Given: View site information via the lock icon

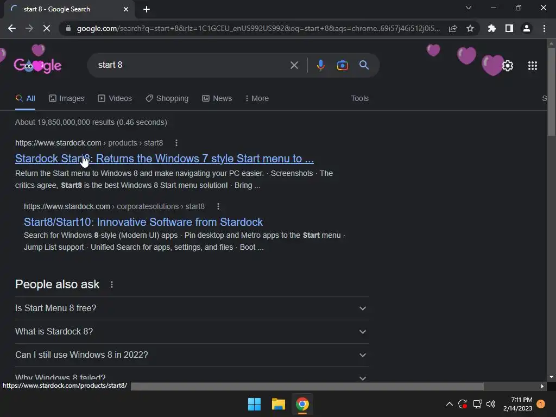Looking at the screenshot, I should pos(68,28).
